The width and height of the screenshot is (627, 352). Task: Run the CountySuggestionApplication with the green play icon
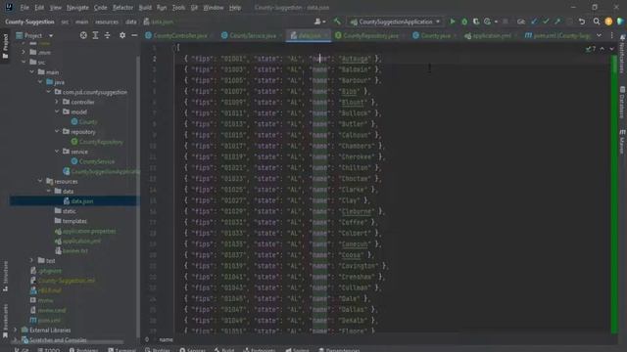point(453,22)
